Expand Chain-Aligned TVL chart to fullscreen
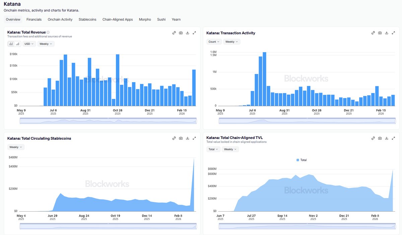Screen dimensions: 402x235 pos(393,138)
